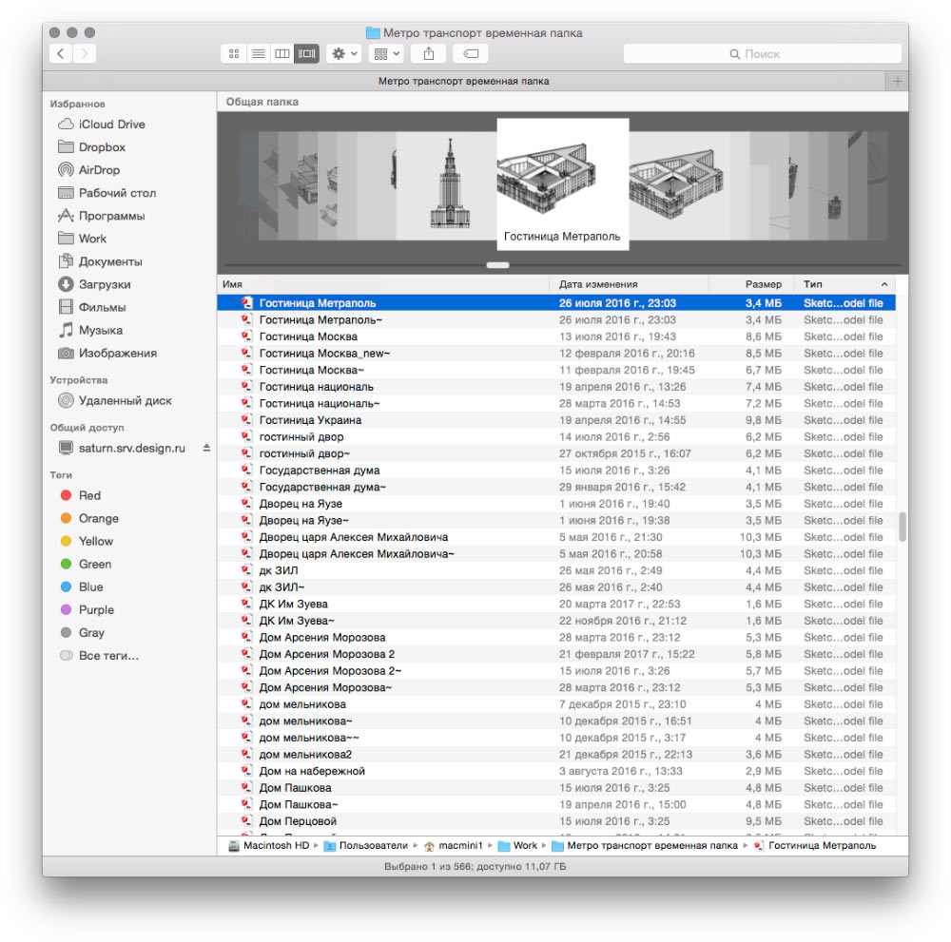Viewport: 951px width, 942px height.
Task: Go back with the left arrow button
Action: [62, 54]
